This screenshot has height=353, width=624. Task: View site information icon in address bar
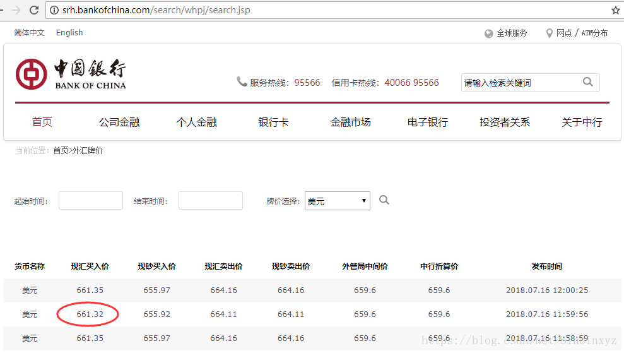click(54, 10)
